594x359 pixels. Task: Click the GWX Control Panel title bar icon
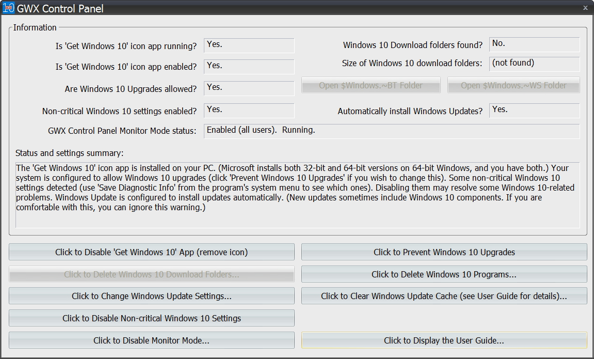click(x=8, y=8)
